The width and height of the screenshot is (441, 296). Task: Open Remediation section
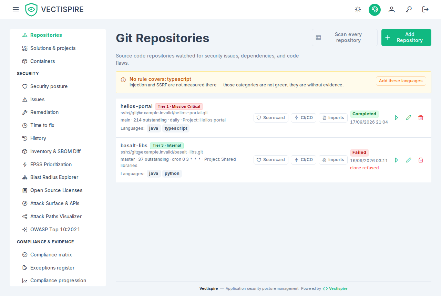pyautogui.click(x=58, y=112)
